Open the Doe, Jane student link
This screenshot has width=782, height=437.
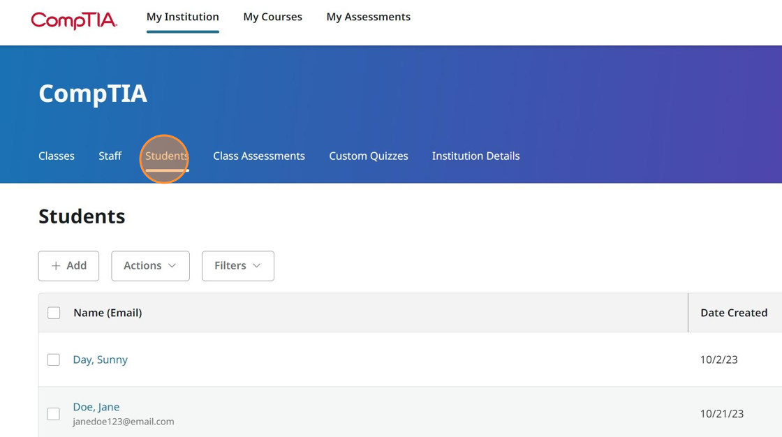96,407
